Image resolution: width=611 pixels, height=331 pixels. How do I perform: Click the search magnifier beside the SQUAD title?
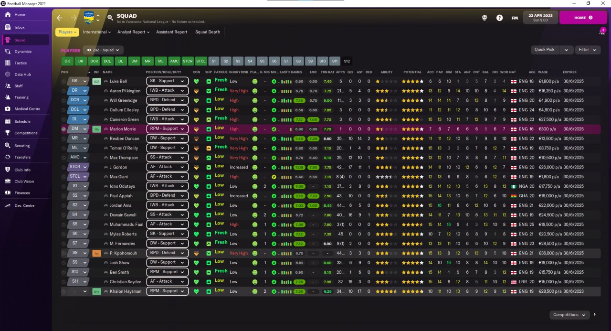click(110, 18)
